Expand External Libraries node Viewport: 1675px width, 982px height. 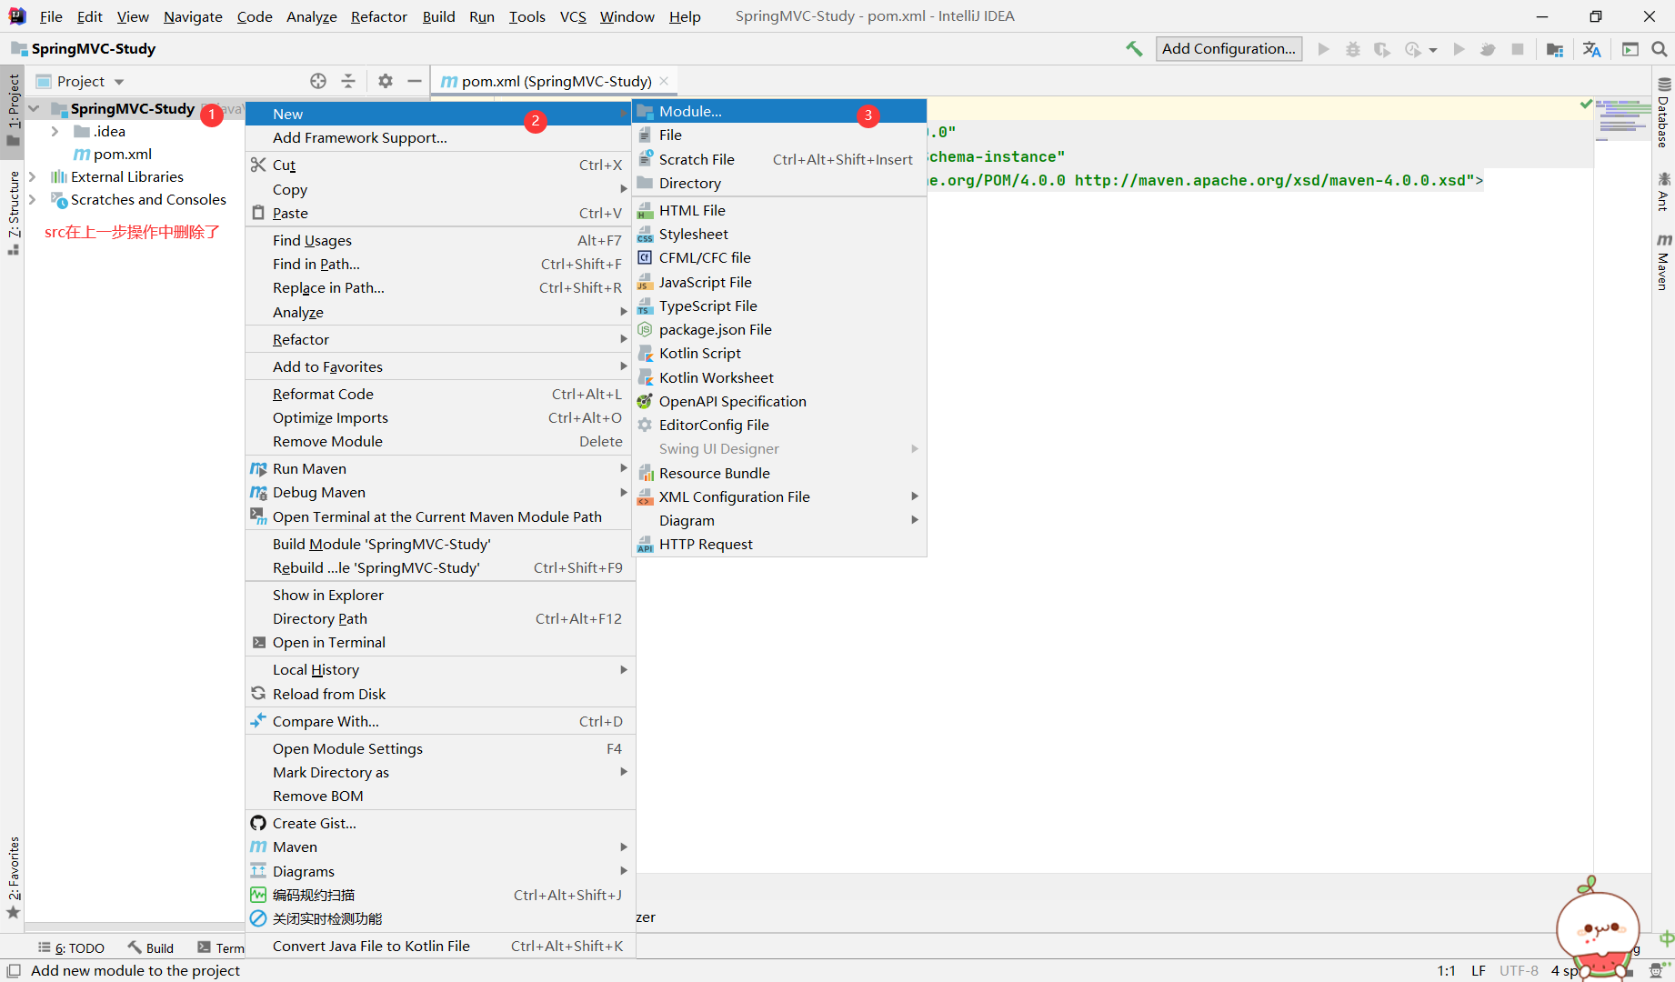click(x=33, y=176)
